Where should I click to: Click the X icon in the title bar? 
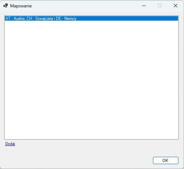click(x=176, y=6)
